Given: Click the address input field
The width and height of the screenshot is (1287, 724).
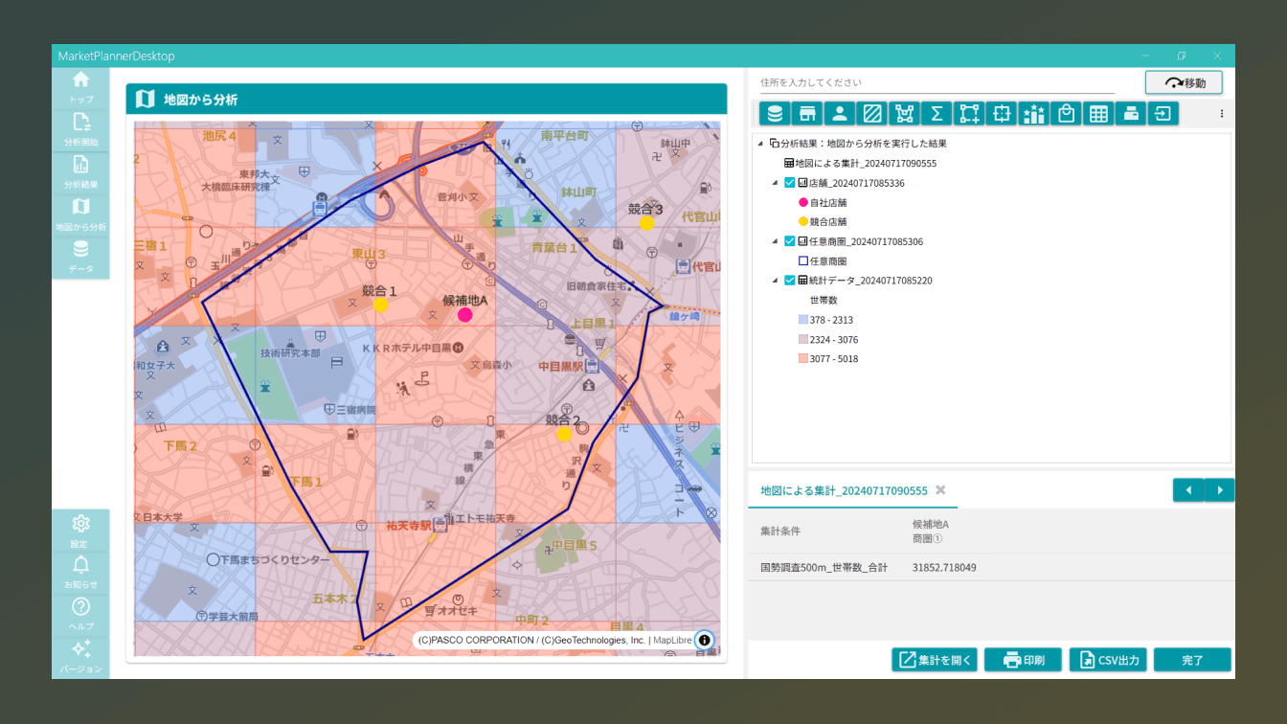Looking at the screenshot, I should (x=937, y=83).
